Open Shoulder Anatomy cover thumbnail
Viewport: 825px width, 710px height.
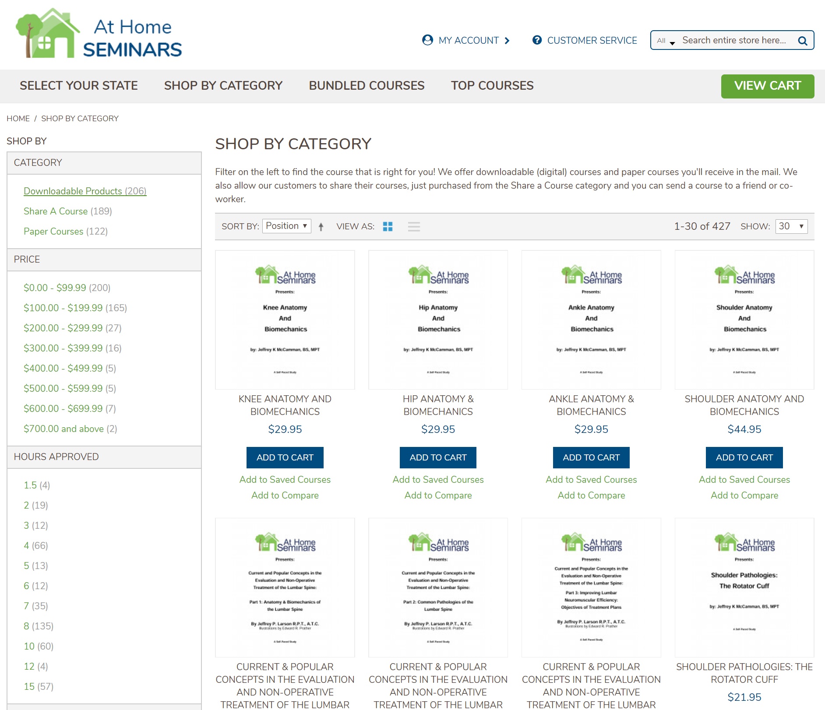point(744,320)
